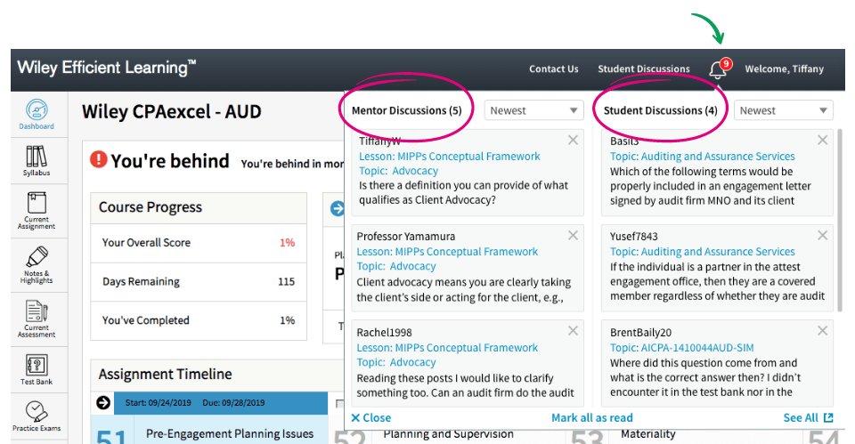Open Student Discussions Newest sort dropdown
This screenshot has height=444, width=855.
pos(783,110)
